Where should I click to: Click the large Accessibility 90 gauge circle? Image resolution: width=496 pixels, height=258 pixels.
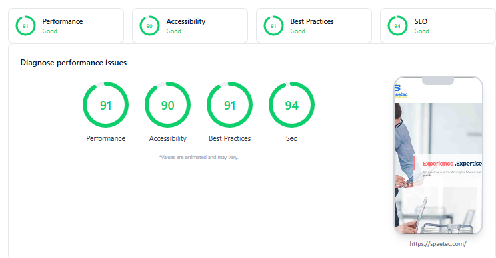click(x=167, y=104)
